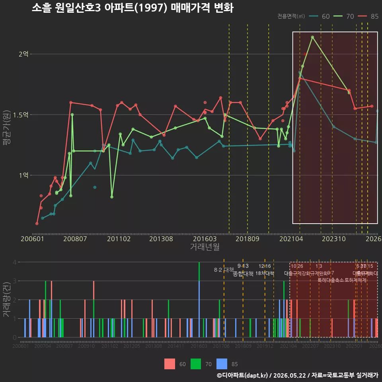Click the highest green data point above 2억
This screenshot has width=382, height=382.
(x=313, y=37)
